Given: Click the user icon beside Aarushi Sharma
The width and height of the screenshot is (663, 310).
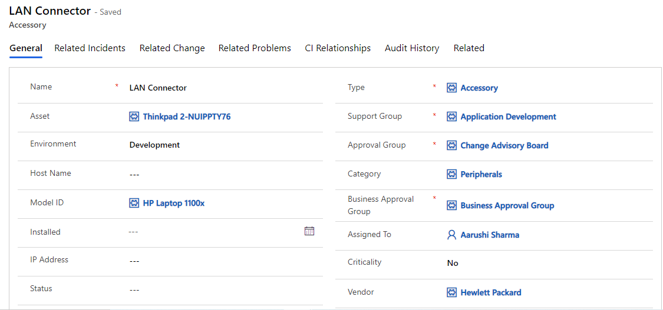Looking at the screenshot, I should [452, 235].
